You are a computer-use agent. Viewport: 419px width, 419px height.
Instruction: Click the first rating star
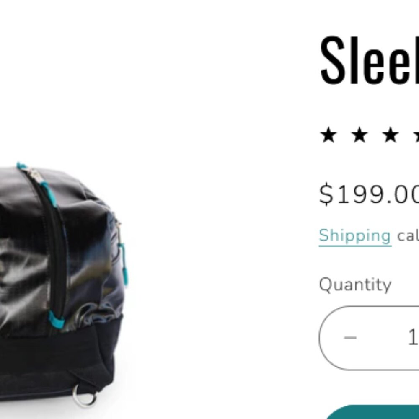coord(328,135)
